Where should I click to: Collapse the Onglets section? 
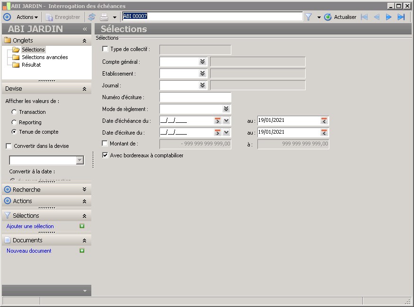(85, 41)
